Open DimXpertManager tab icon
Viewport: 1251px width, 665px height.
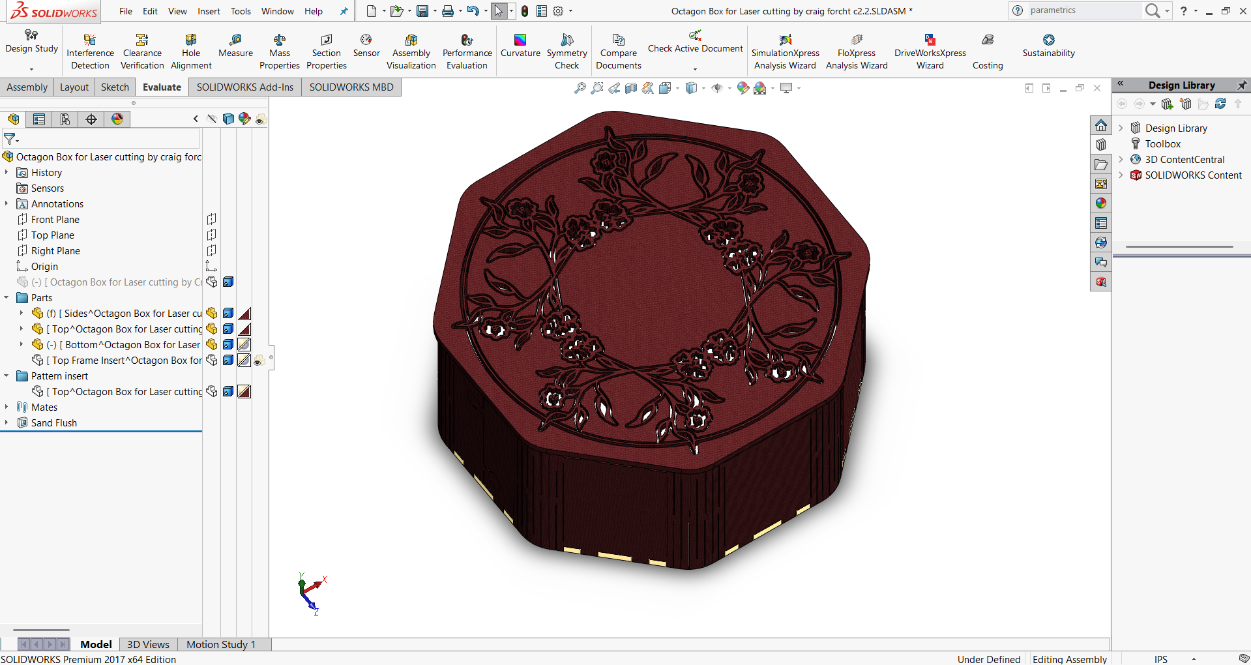(x=91, y=119)
